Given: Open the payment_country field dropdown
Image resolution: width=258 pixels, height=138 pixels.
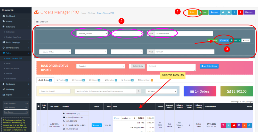Looking at the screenshot, I should [92, 34].
